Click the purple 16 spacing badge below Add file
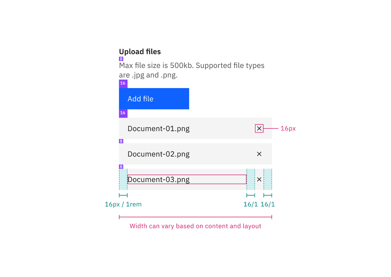Viewport: 391px width, 277px height. pos(123,113)
